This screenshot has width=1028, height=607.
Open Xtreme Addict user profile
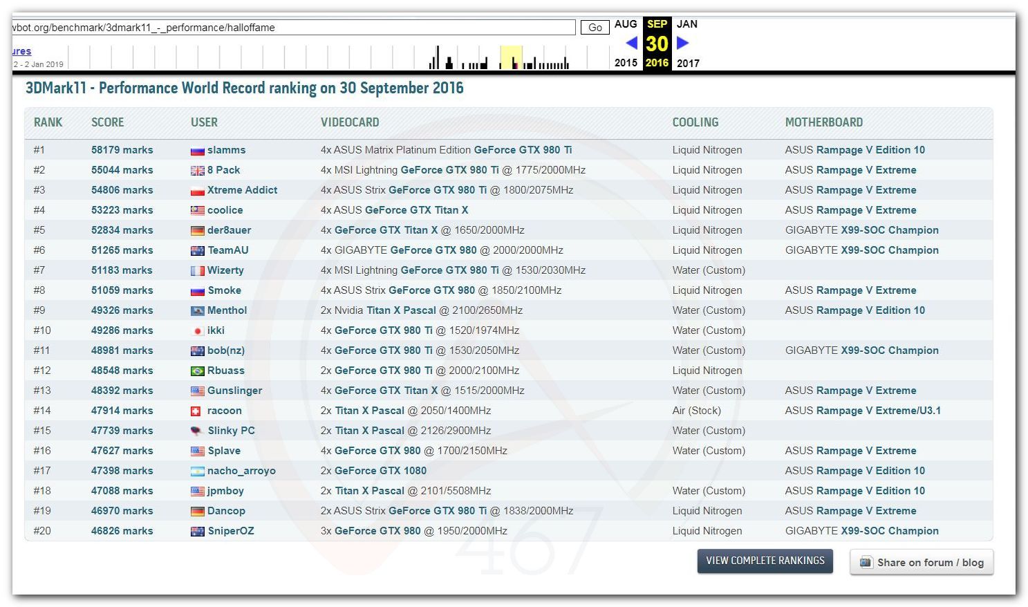pyautogui.click(x=242, y=190)
